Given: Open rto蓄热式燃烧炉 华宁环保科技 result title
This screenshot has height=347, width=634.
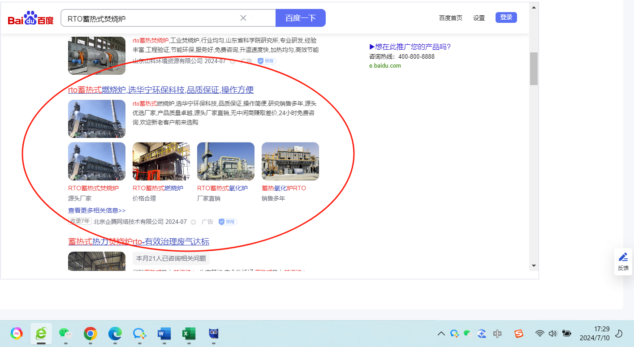Looking at the screenshot, I should tap(161, 90).
